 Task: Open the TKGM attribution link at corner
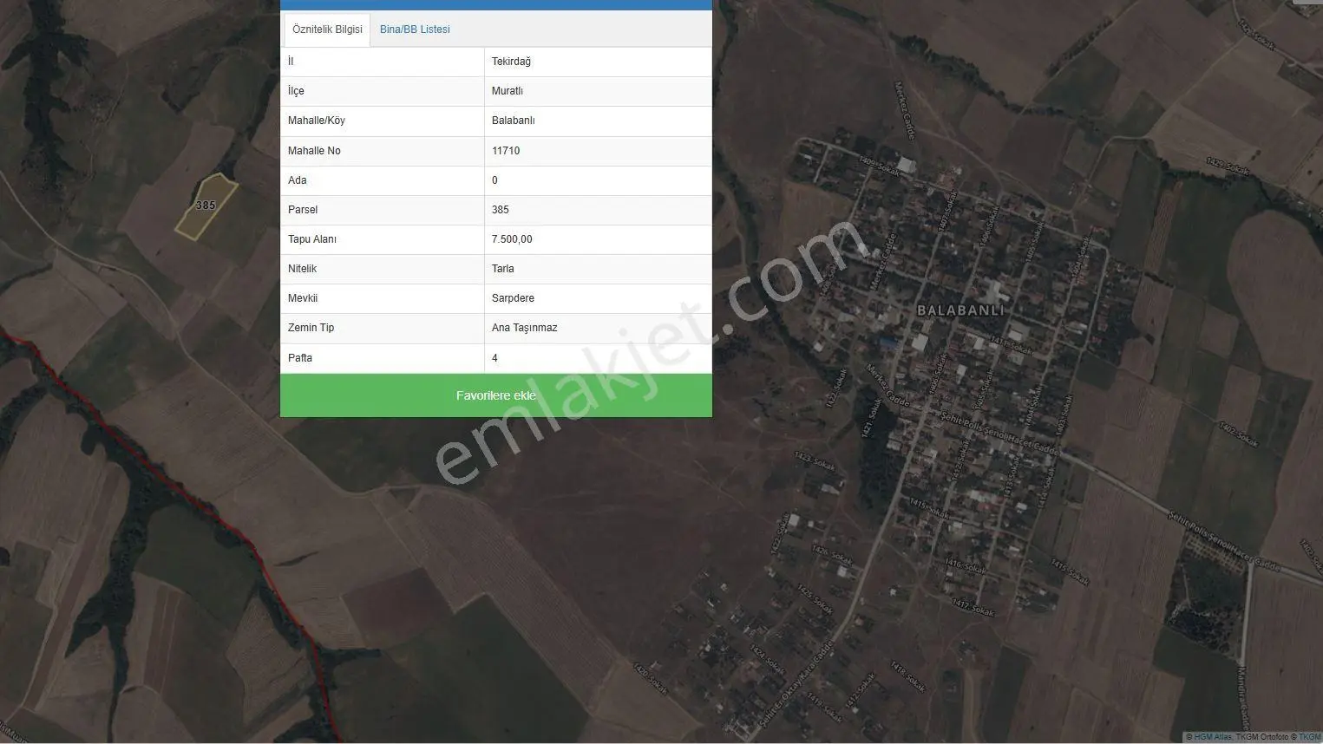(x=1310, y=737)
